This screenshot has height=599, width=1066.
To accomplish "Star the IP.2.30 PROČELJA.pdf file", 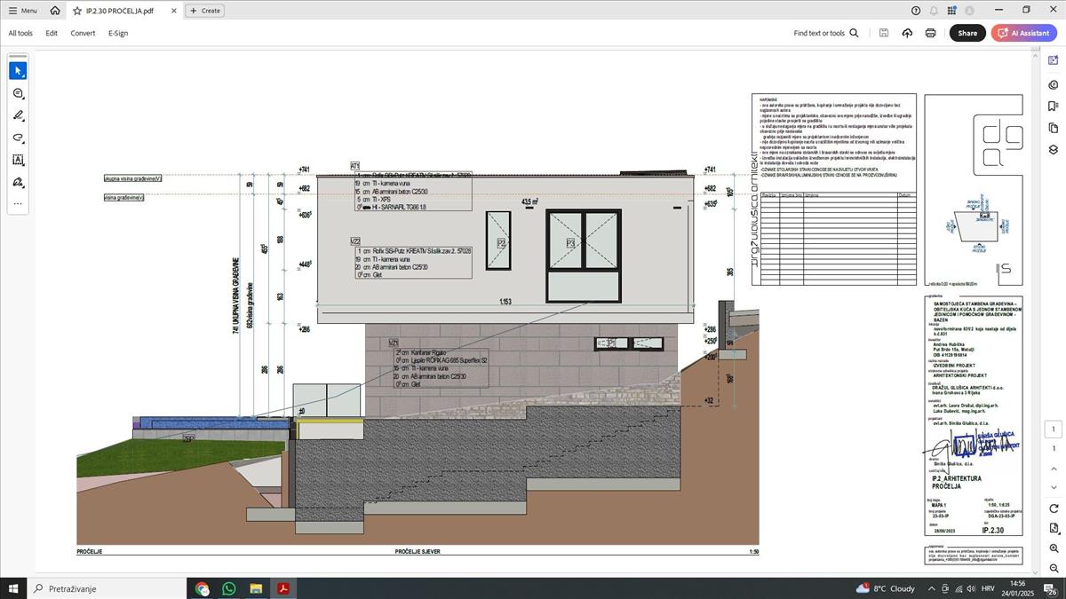I will point(77,11).
